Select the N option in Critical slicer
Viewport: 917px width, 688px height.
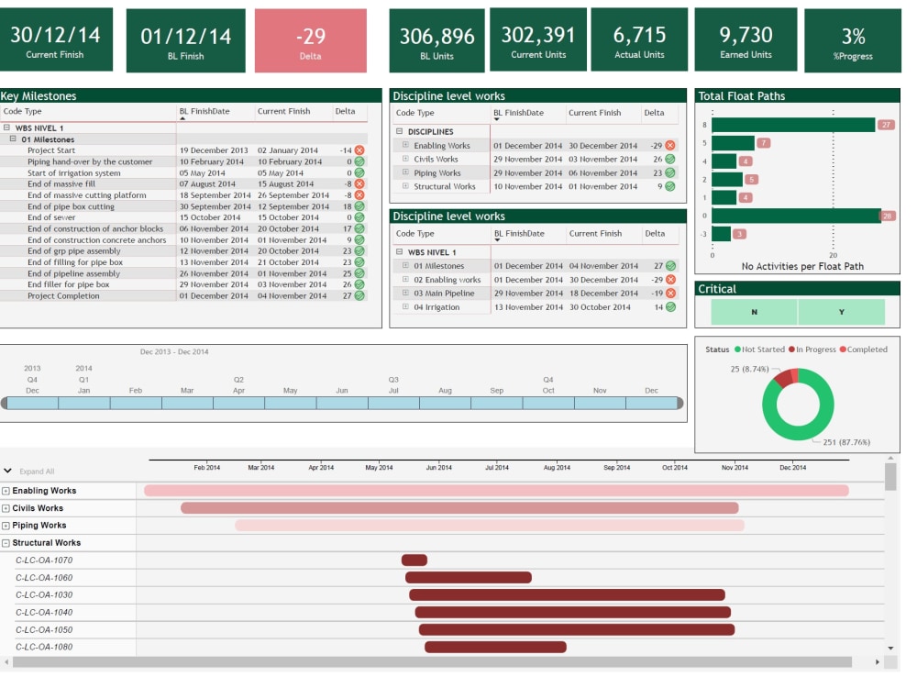click(754, 312)
